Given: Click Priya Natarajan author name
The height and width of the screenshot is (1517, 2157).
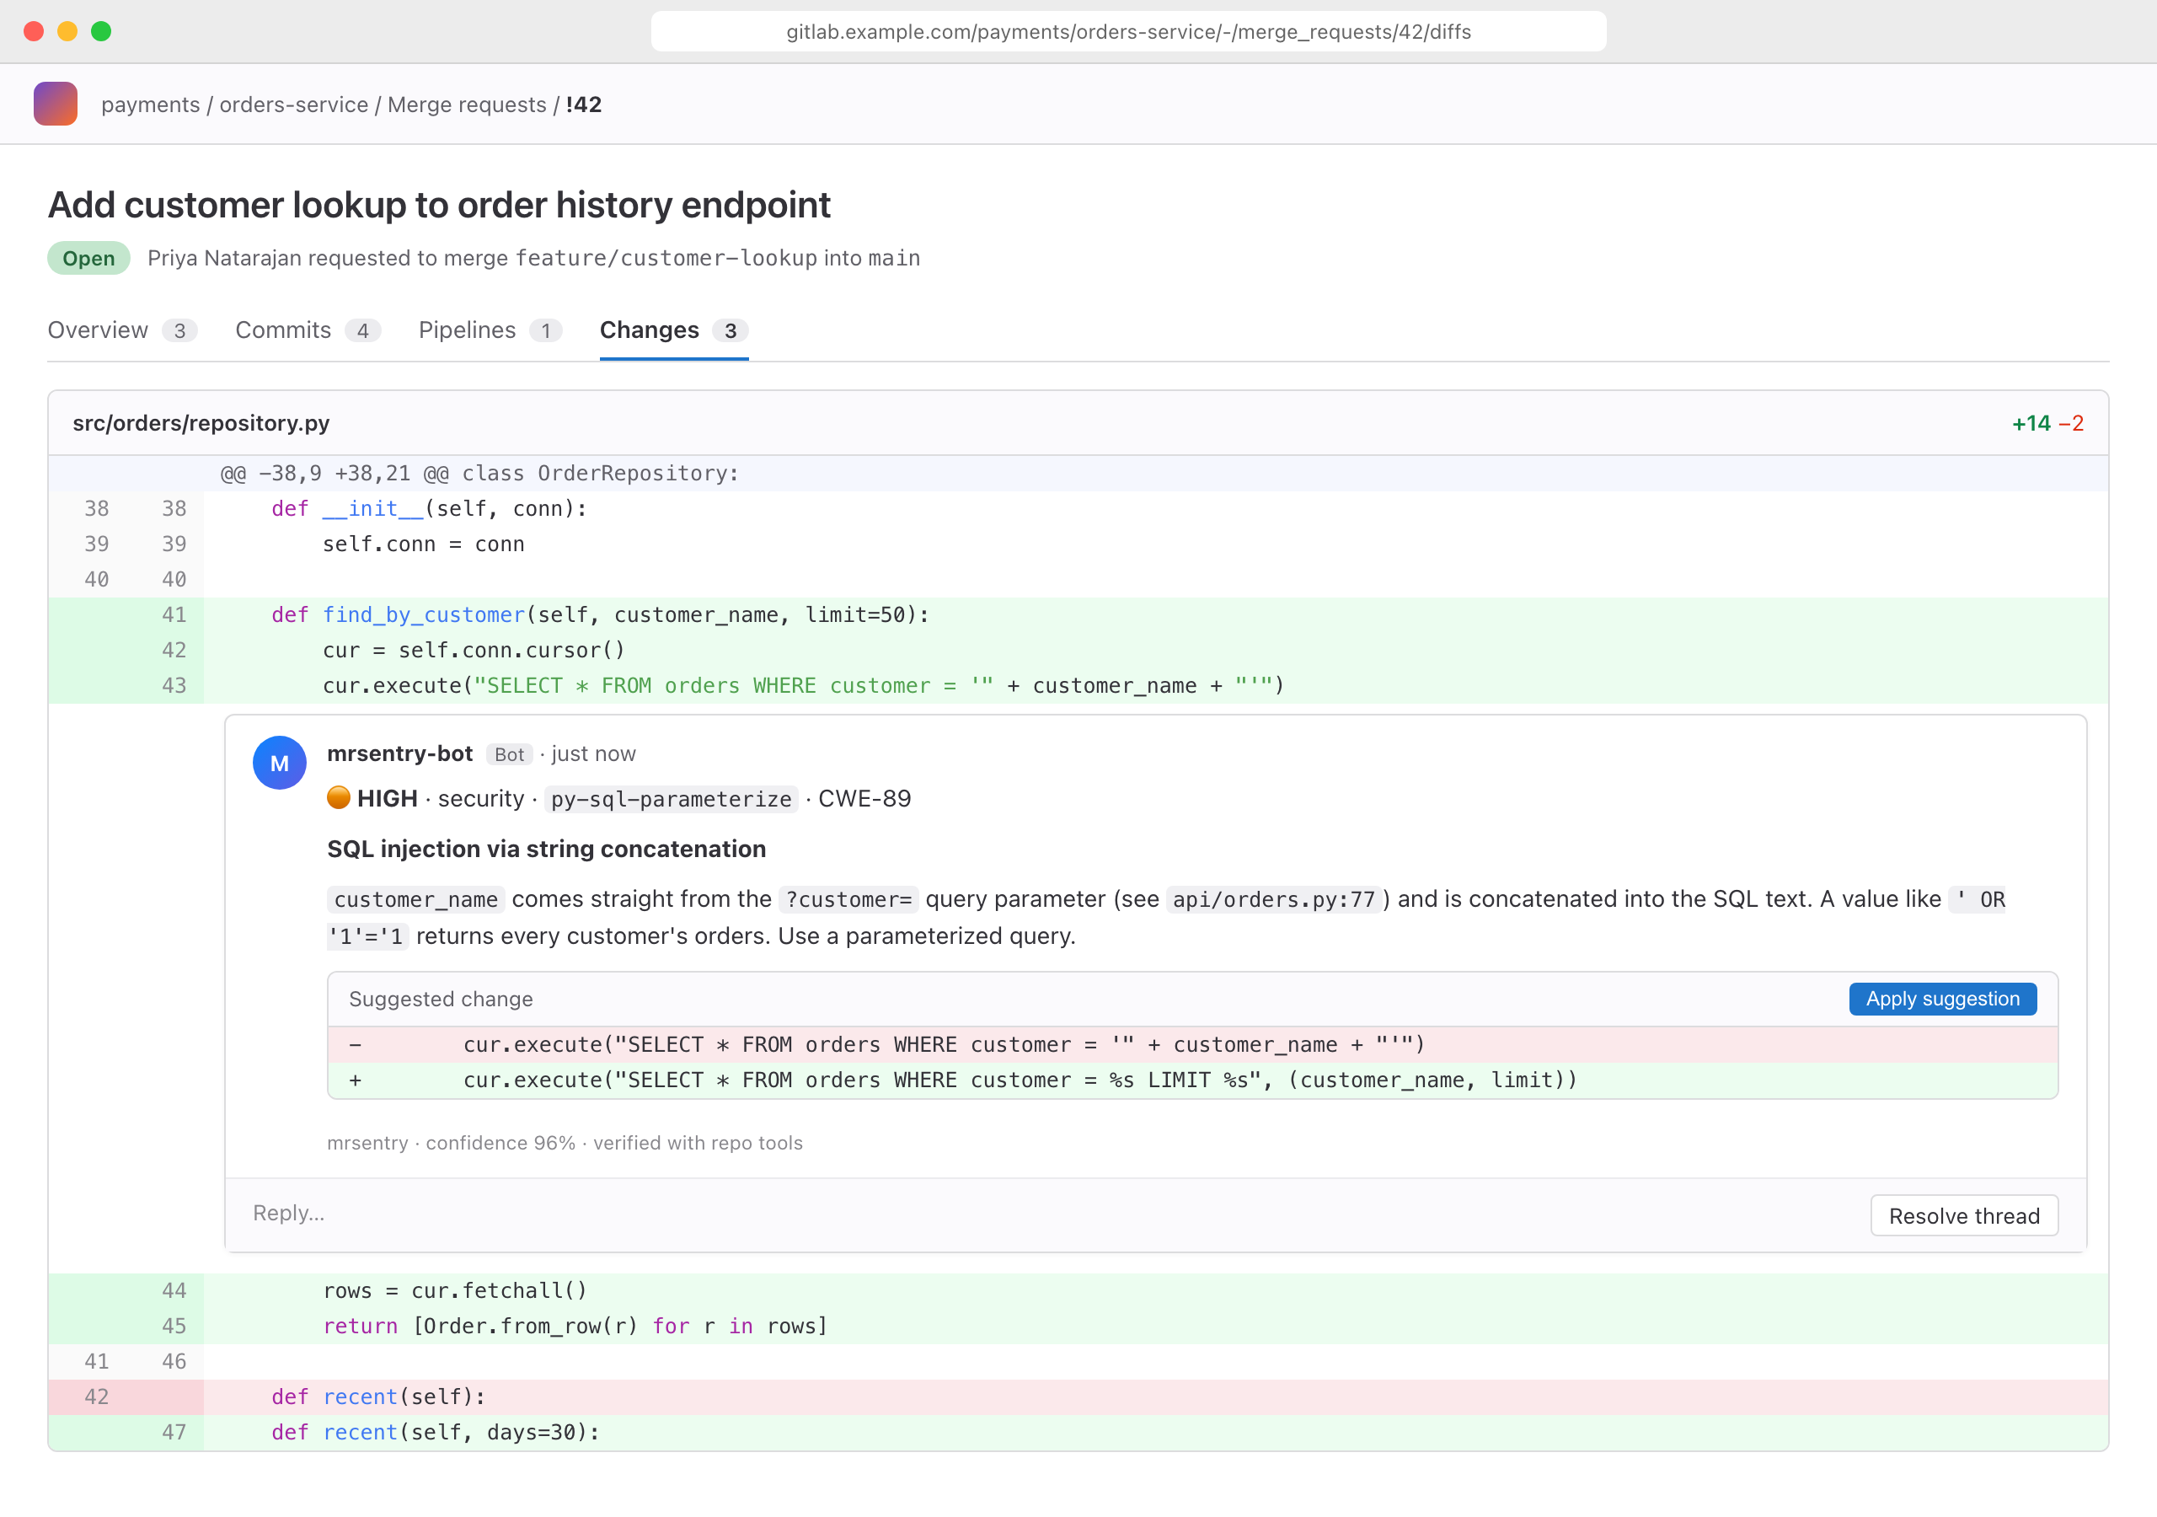Looking at the screenshot, I should [x=224, y=259].
